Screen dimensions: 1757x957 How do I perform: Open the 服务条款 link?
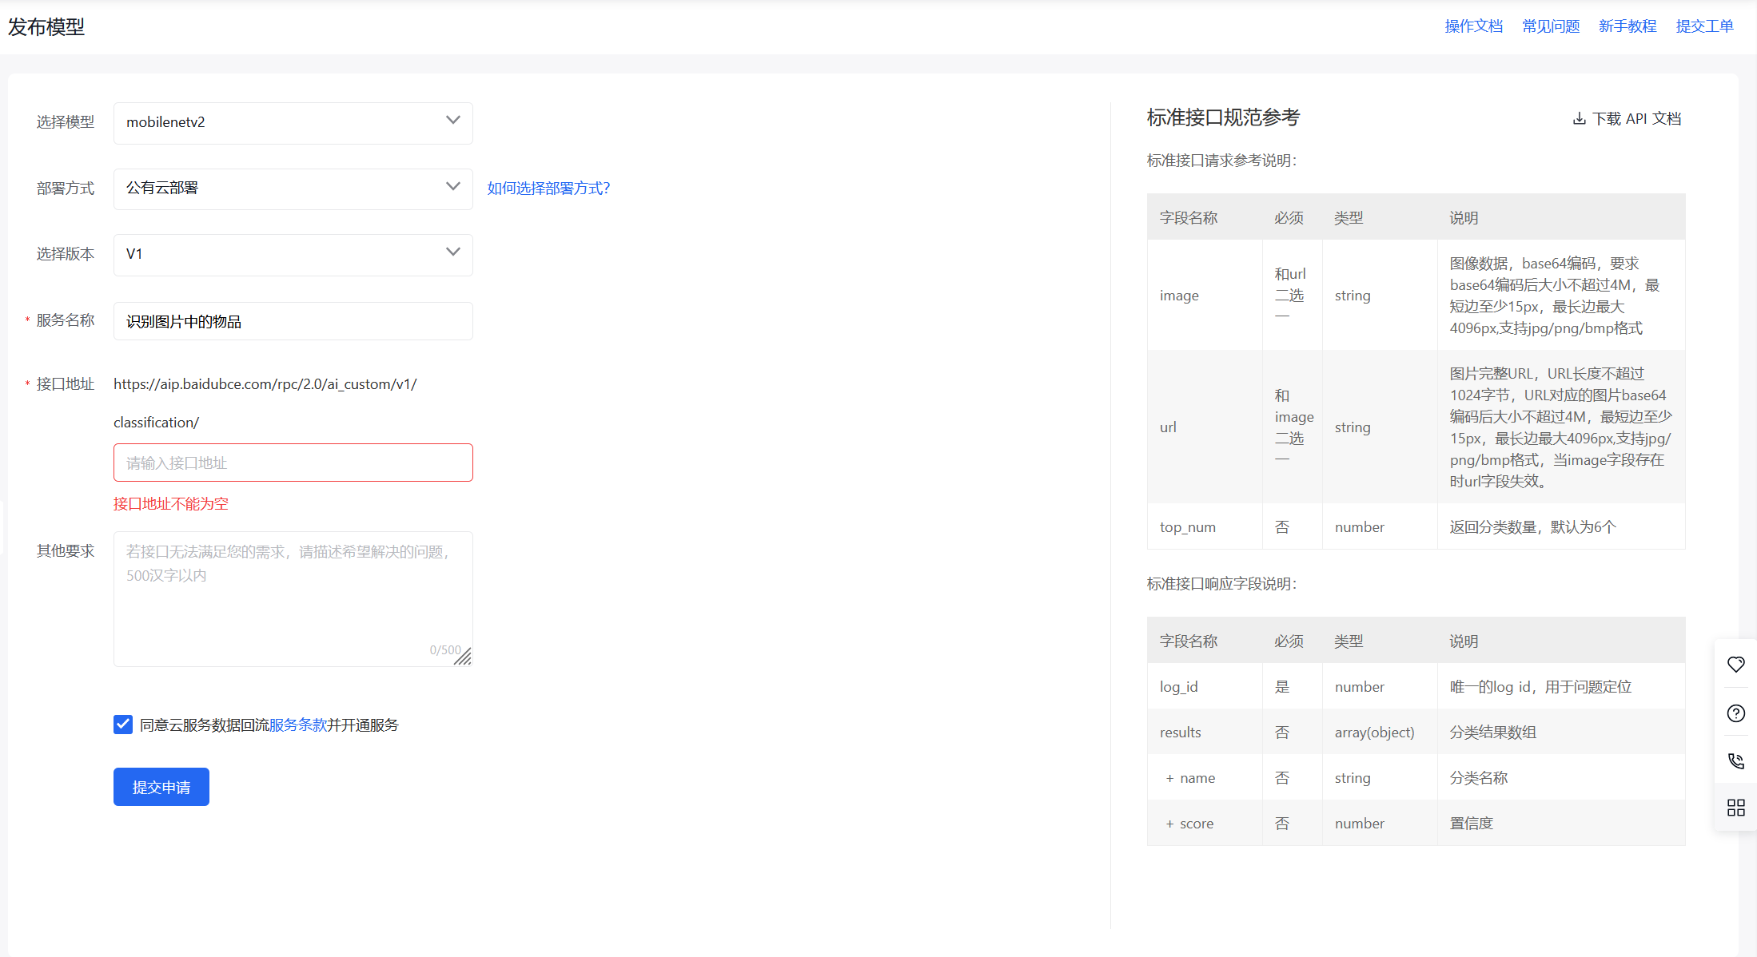click(297, 725)
